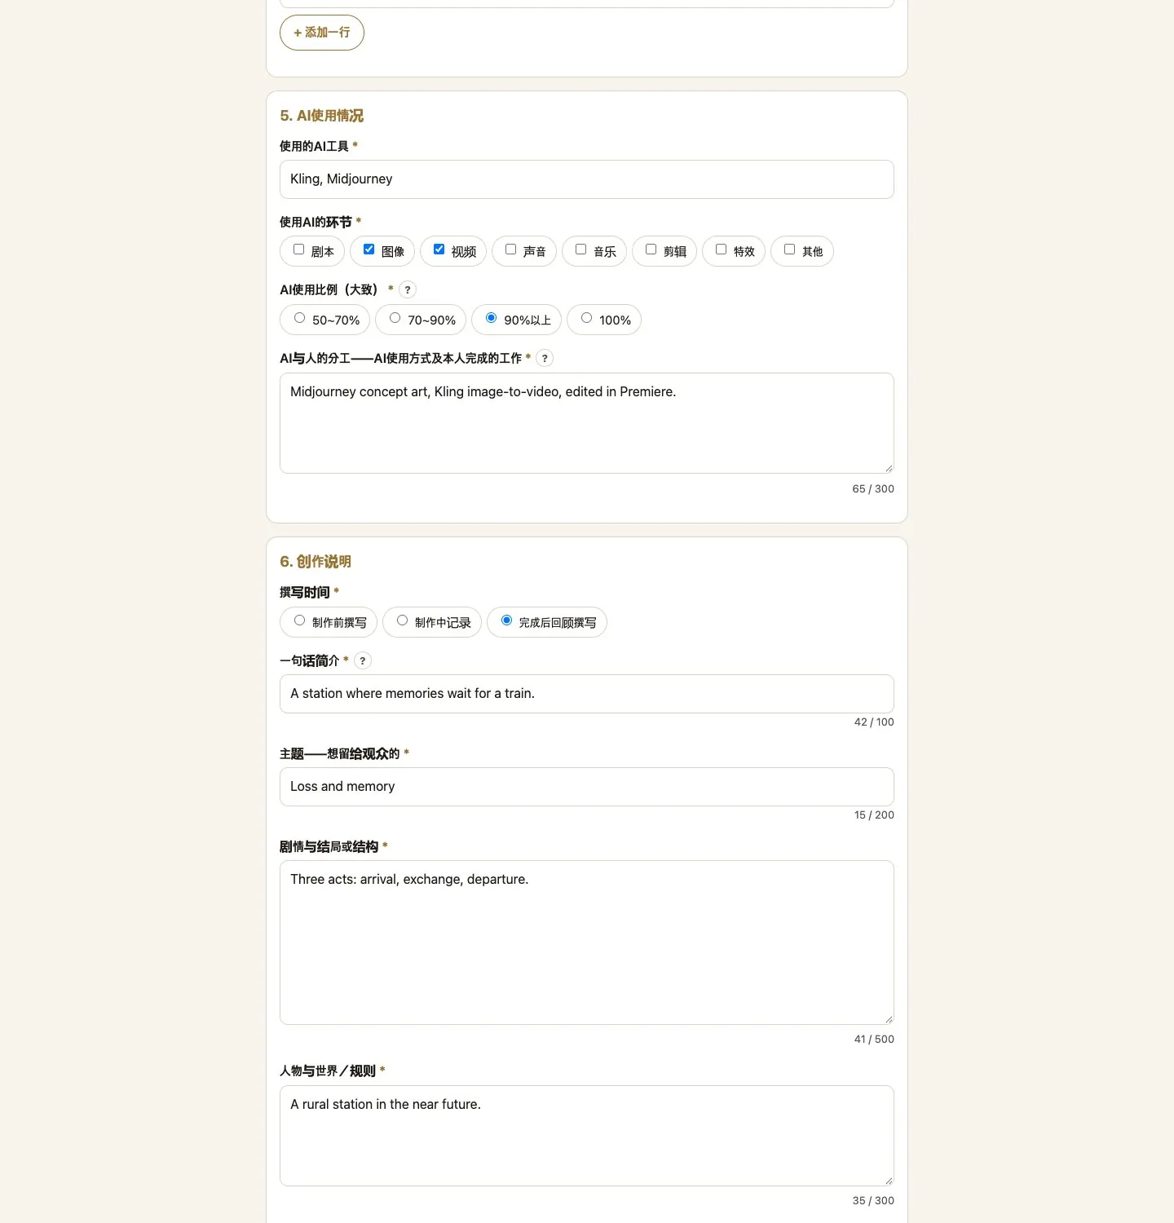The height and width of the screenshot is (1223, 1174).
Task: Focus the 主题 input containing Loss and memory
Action: (x=587, y=787)
